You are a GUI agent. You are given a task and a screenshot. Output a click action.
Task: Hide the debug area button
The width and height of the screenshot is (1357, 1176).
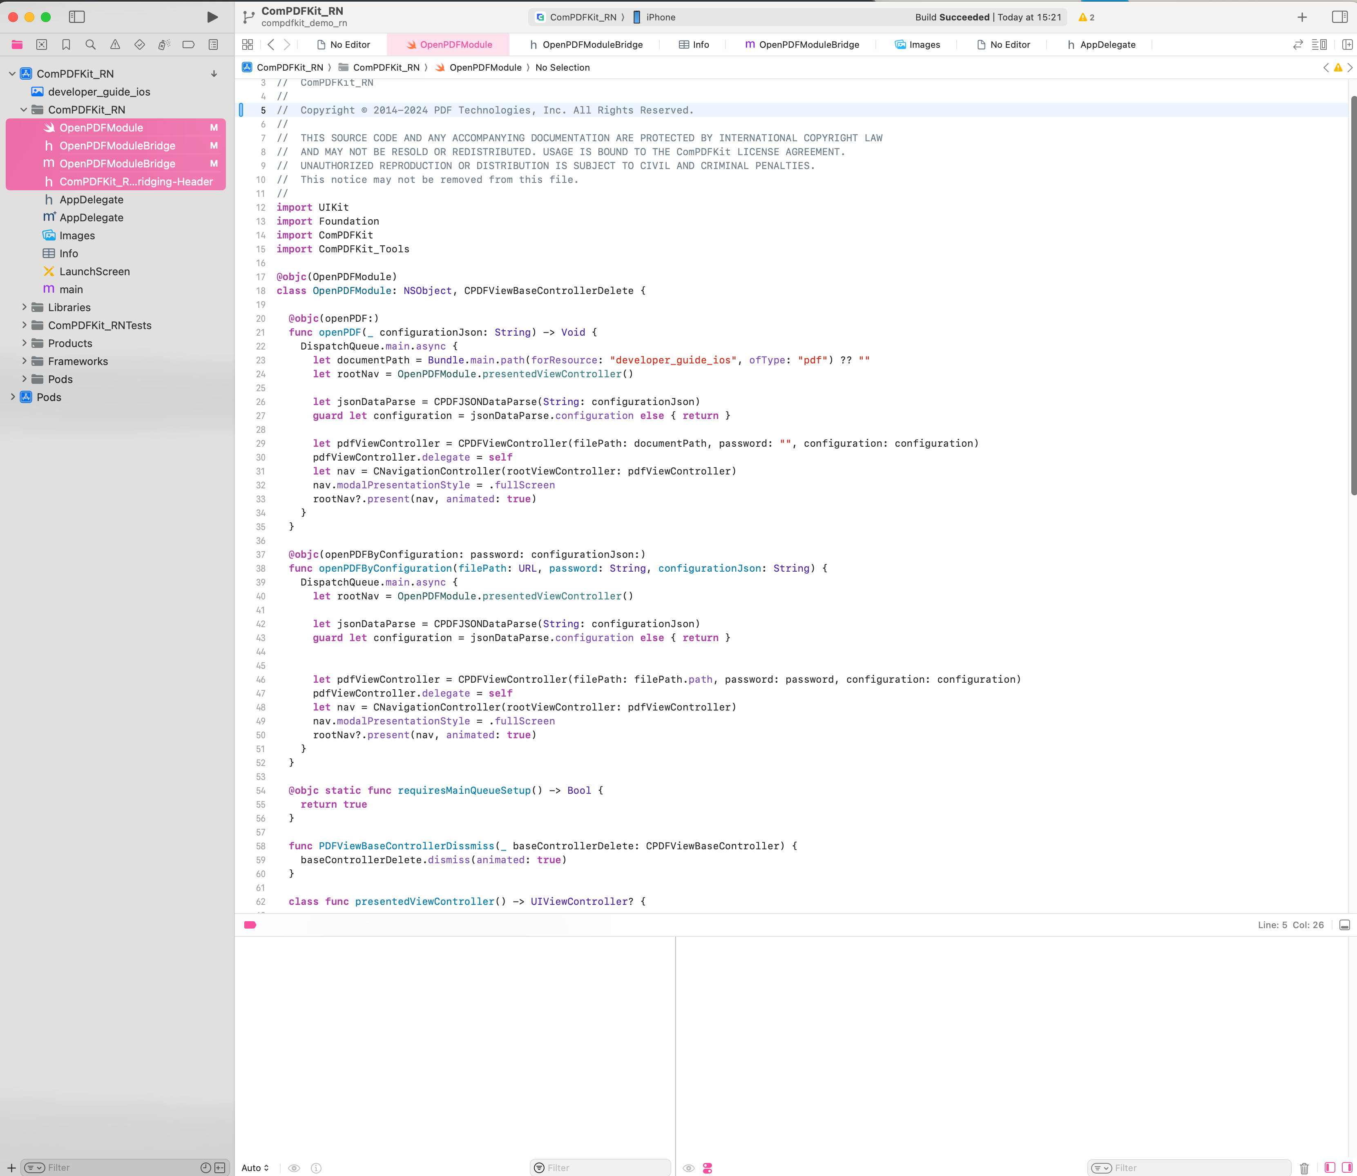tap(1344, 924)
